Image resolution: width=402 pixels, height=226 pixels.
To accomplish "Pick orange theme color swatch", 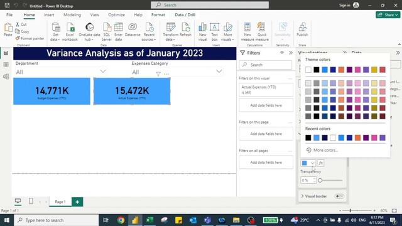I will [341, 70].
